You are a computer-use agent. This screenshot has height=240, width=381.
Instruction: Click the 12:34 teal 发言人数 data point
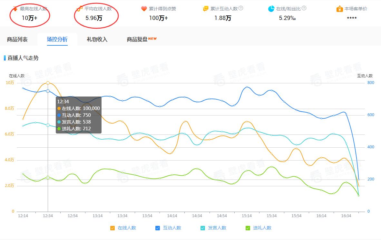point(48,125)
